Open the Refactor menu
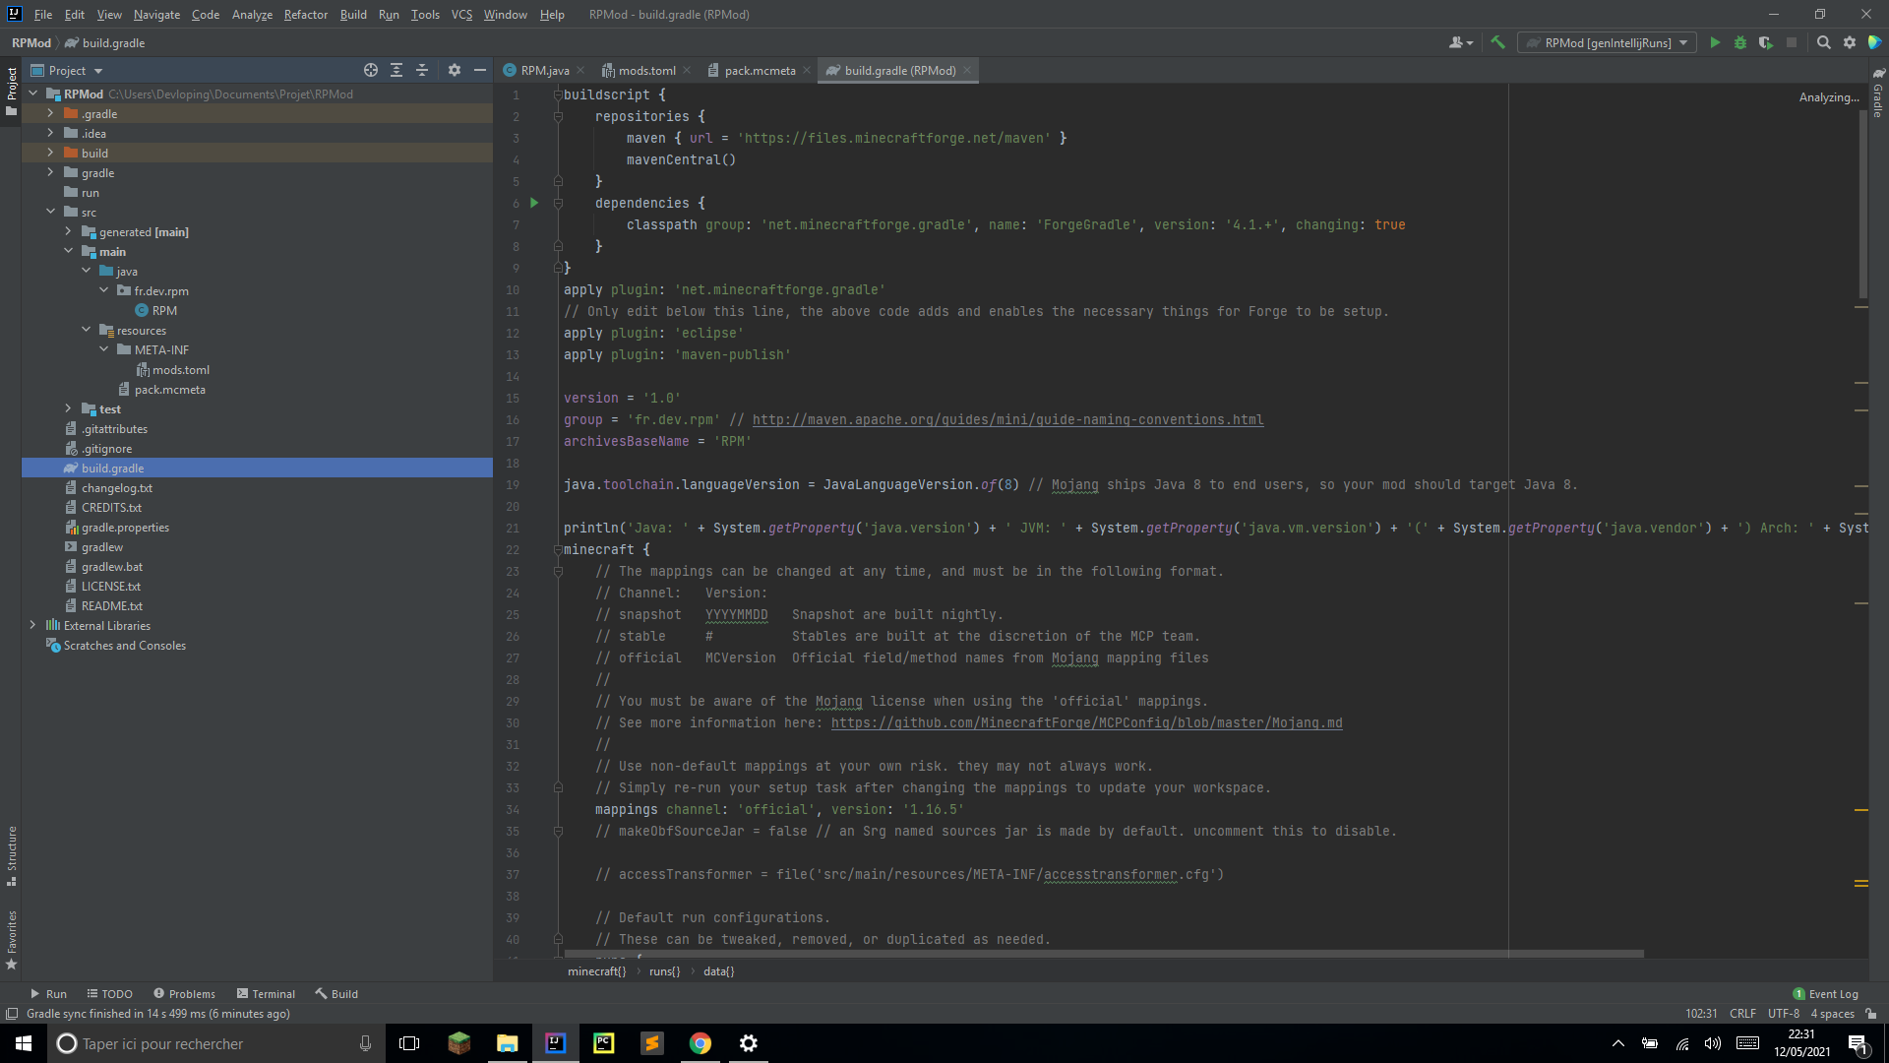Screen dimensions: 1889x1063 [305, 14]
